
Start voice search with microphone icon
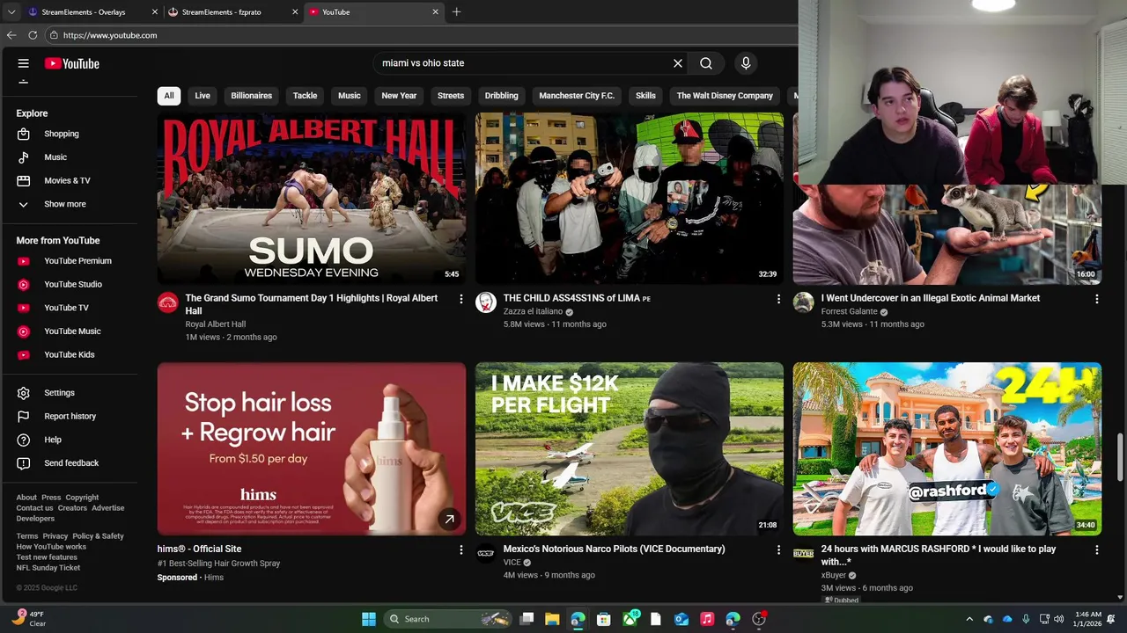[x=746, y=63]
